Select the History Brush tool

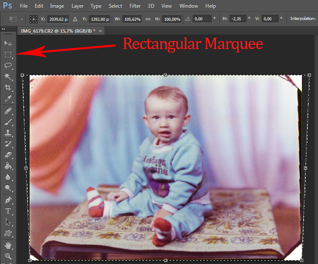point(8,144)
